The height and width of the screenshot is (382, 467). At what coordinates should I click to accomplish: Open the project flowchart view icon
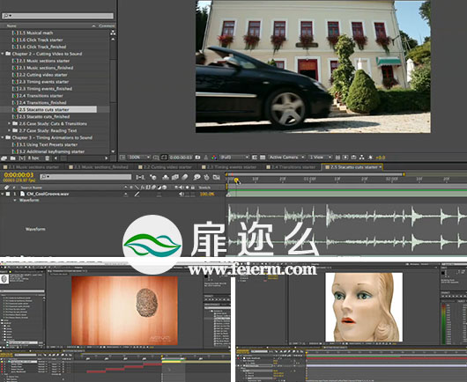point(113,33)
